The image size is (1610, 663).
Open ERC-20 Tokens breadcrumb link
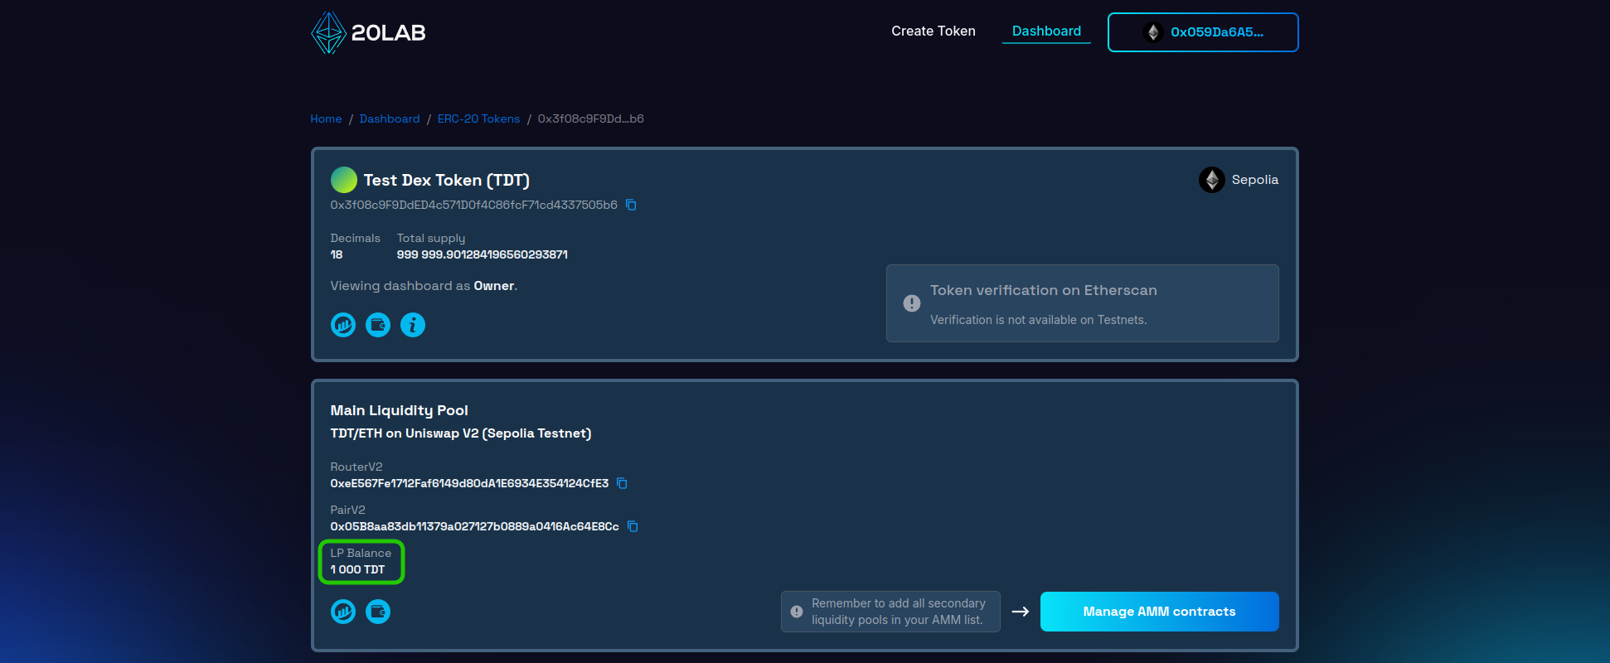tap(478, 119)
